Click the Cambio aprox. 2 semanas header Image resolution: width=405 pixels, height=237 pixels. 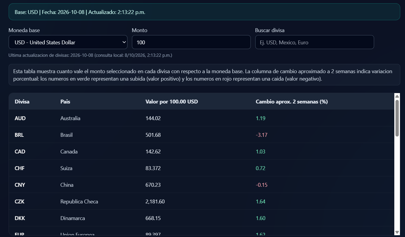tap(292, 102)
